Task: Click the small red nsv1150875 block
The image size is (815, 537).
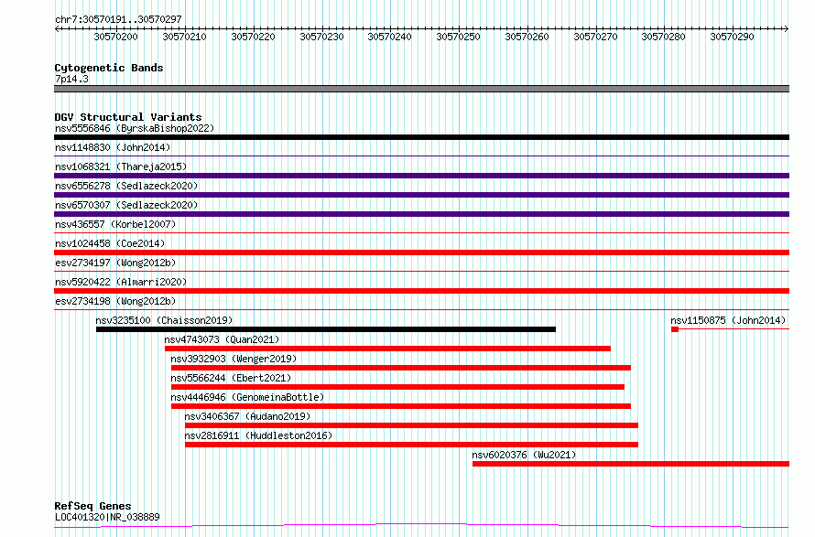Action: tap(675, 329)
